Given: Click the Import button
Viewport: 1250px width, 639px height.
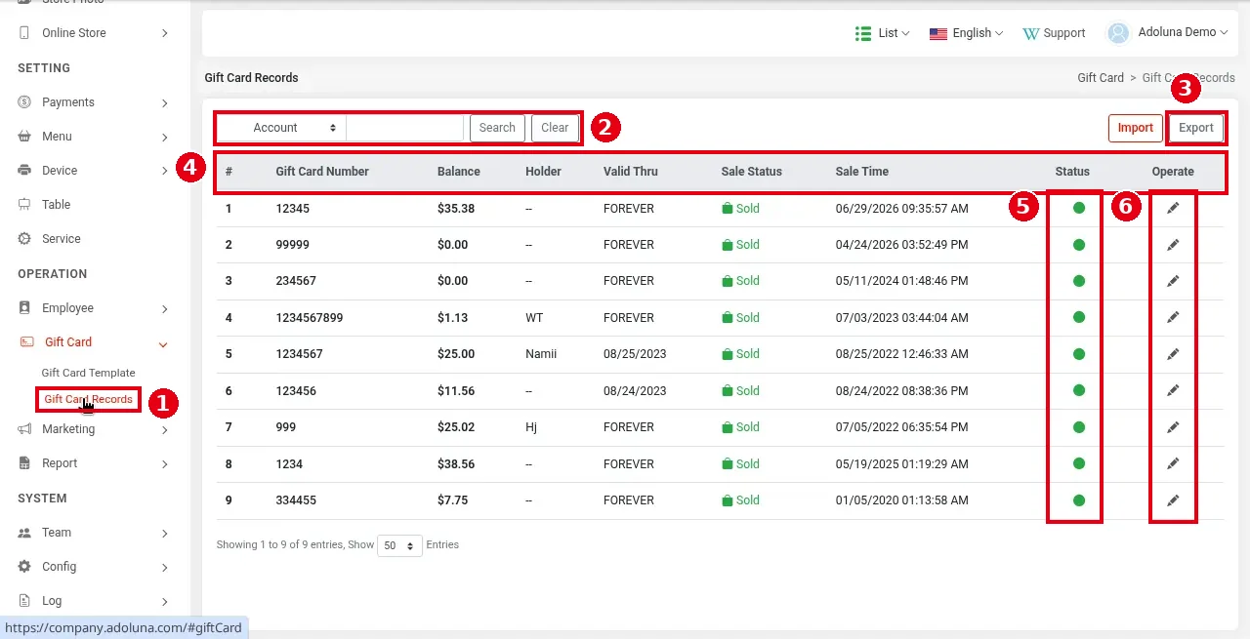Looking at the screenshot, I should coord(1135,128).
